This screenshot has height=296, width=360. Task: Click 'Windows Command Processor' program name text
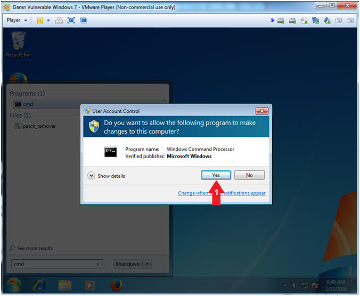click(x=200, y=149)
